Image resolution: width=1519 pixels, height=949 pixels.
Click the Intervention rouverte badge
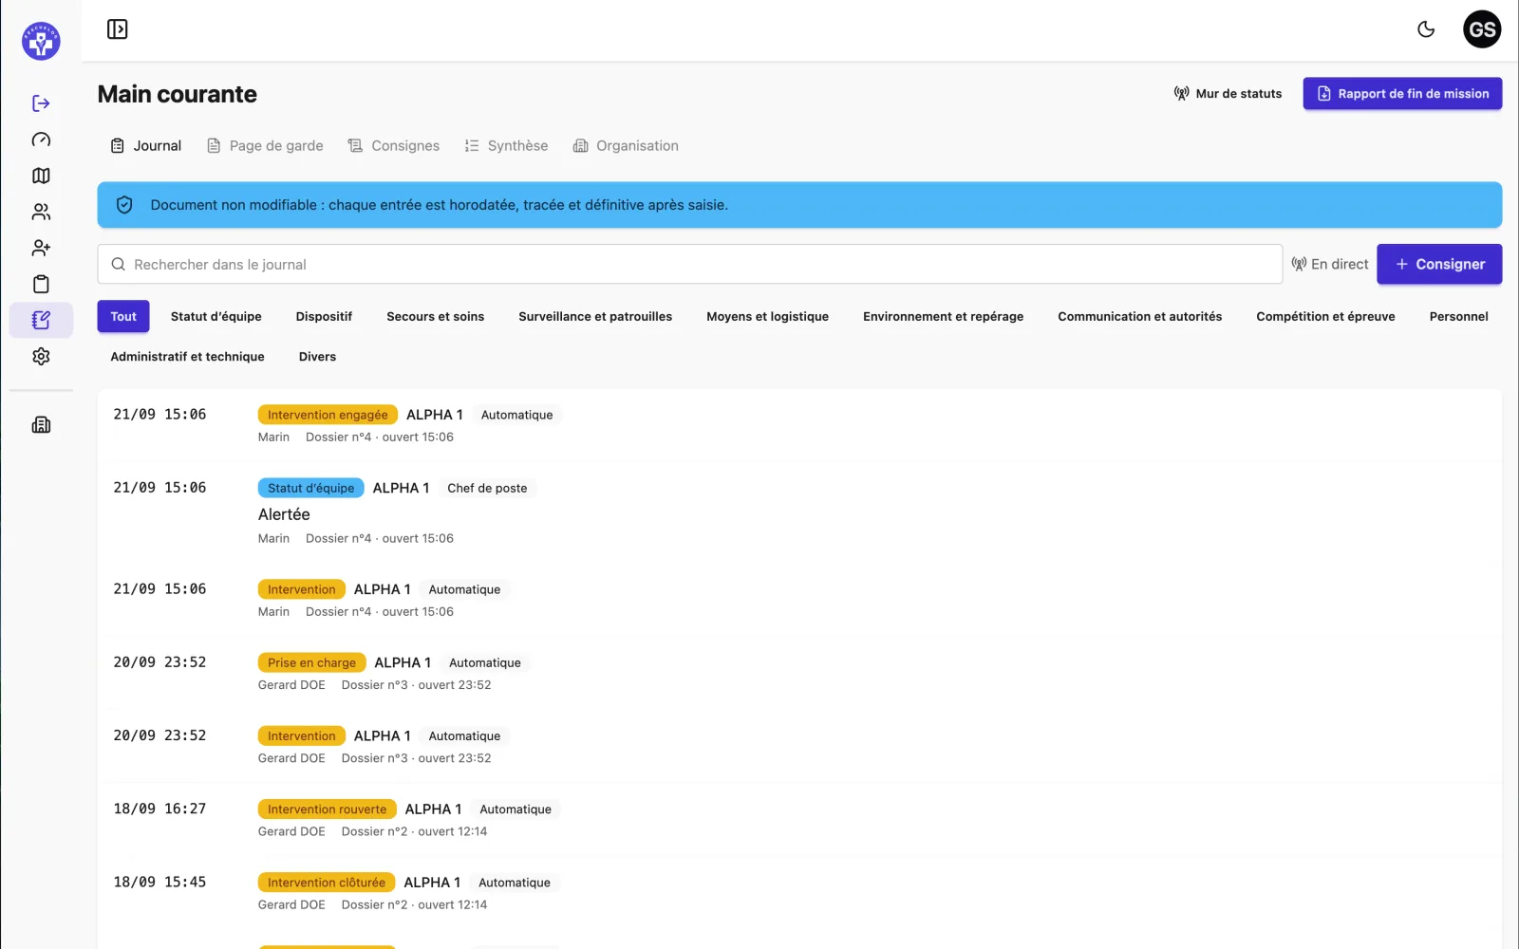(327, 809)
